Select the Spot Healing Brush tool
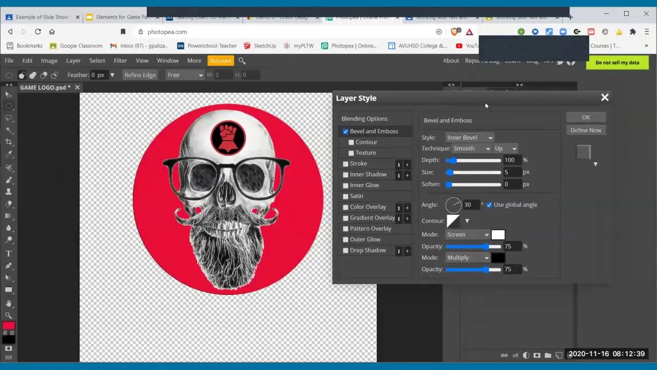The image size is (657, 370). pos(8,168)
